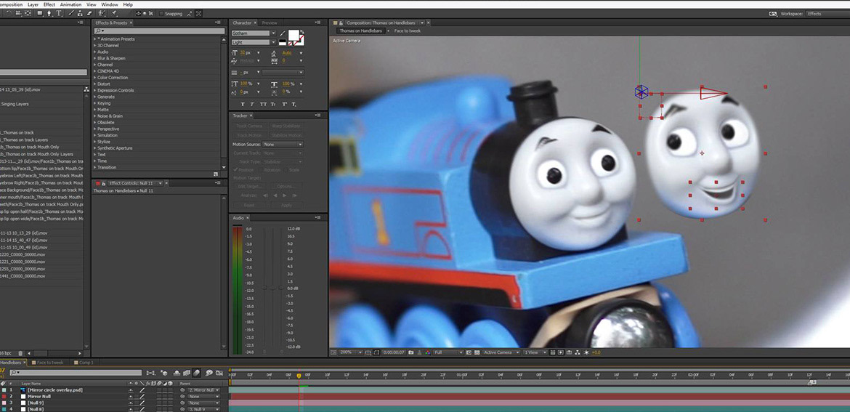Open the Animation menu
Image resolution: width=850 pixels, height=412 pixels.
70,4
